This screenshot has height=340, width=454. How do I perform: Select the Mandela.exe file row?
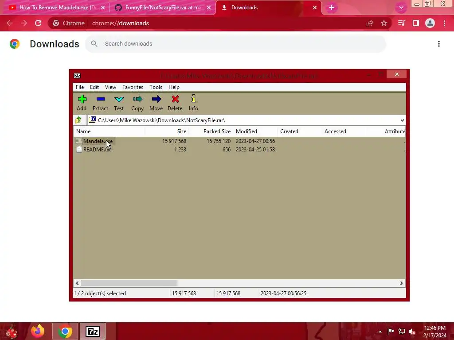coord(239,141)
